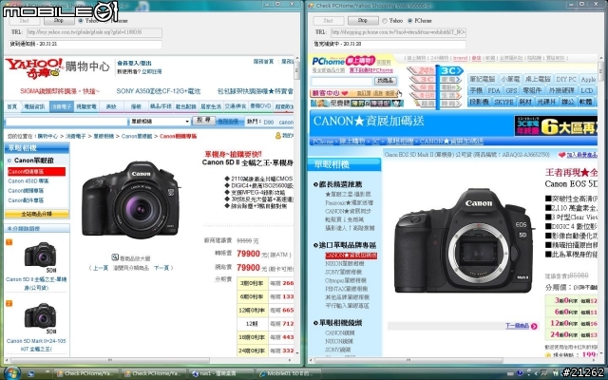Viewport: 608px width, 380px height.
Task: Click the blue 3C arrow sign icon
Action: tap(450, 71)
